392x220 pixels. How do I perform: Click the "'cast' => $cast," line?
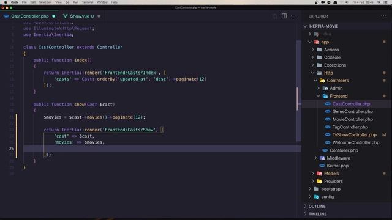74,136
